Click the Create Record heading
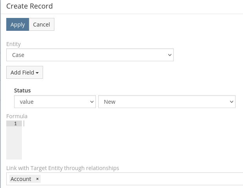Viewport: 243px width, 188px height. pos(29,6)
